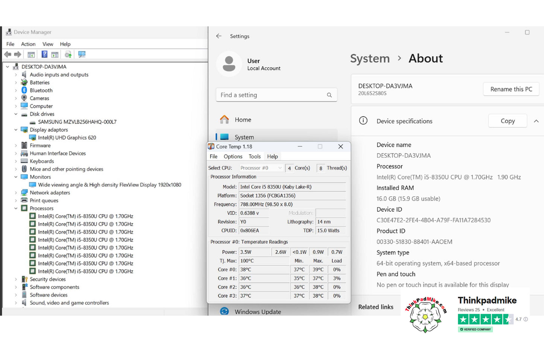Open Core Temp's Tools menu
544x342 pixels.
point(254,156)
